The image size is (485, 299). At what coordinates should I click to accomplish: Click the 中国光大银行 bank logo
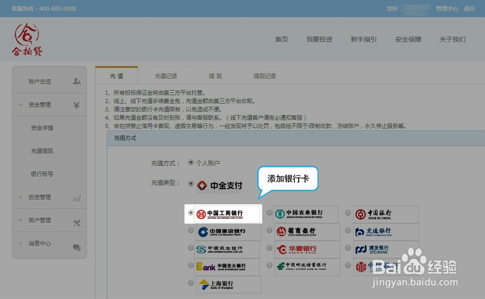coord(227,267)
